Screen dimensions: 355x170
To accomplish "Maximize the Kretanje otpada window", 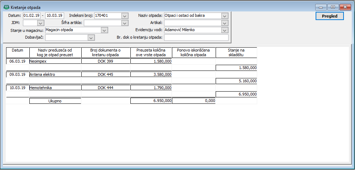I will (x=333, y=7).
